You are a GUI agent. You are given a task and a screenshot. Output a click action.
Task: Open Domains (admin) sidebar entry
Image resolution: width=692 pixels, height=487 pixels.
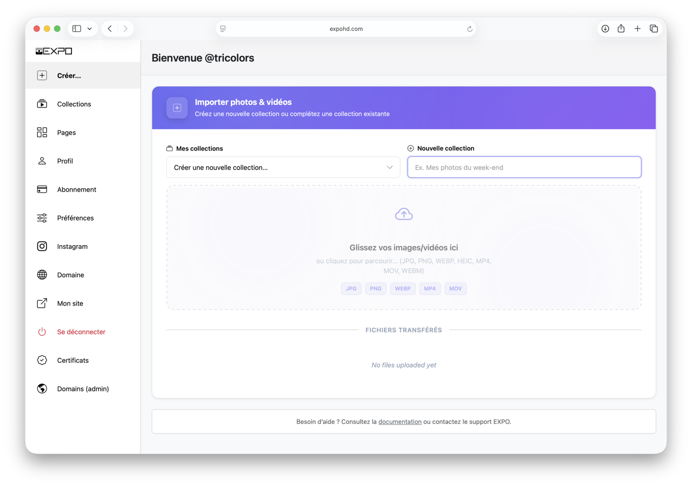[x=83, y=389]
